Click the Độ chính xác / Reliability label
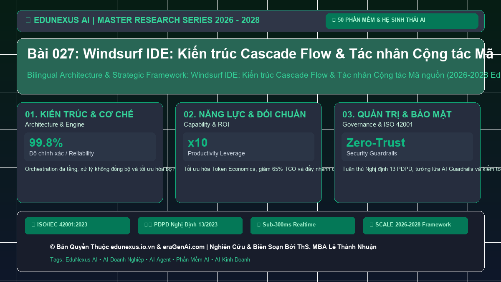501x282 pixels. [x=62, y=153]
